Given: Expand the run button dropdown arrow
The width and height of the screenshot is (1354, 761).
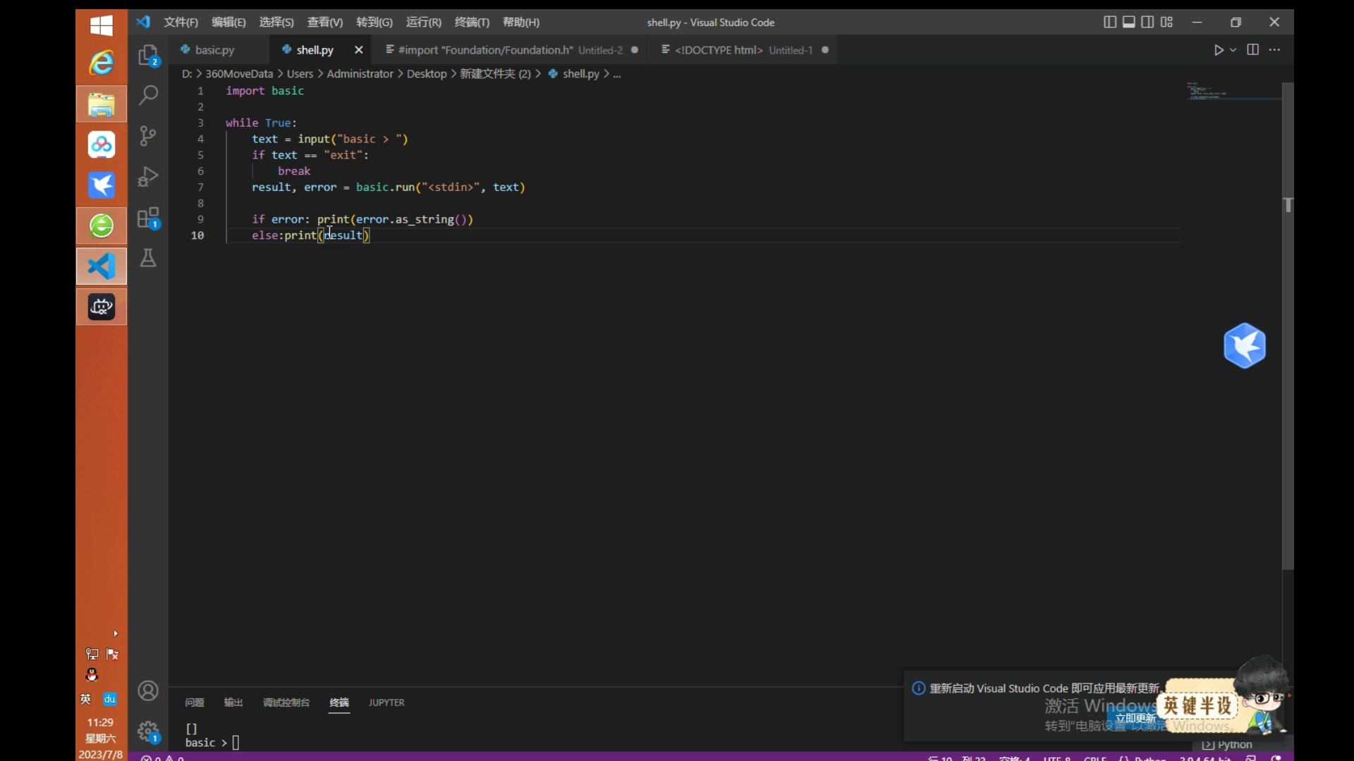Looking at the screenshot, I should 1233,50.
